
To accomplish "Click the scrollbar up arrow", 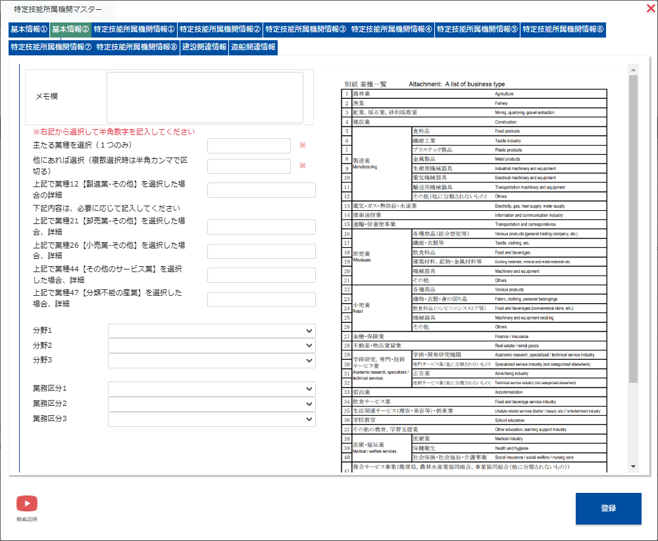I will pyautogui.click(x=633, y=70).
